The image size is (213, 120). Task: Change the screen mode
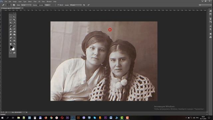[14, 53]
